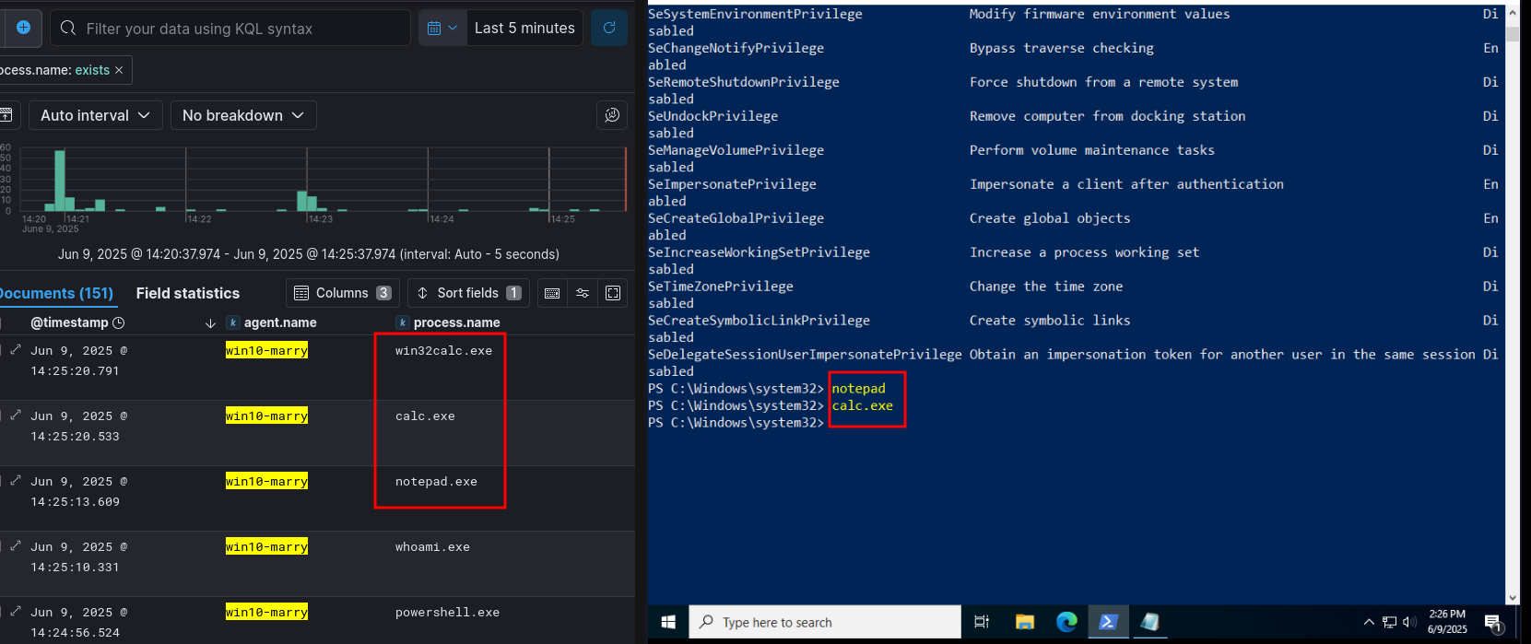Click the Last 5 minutes time range

coord(524,28)
